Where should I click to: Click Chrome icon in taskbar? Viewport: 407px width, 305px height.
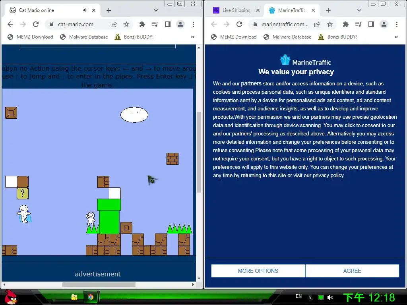click(x=91, y=297)
